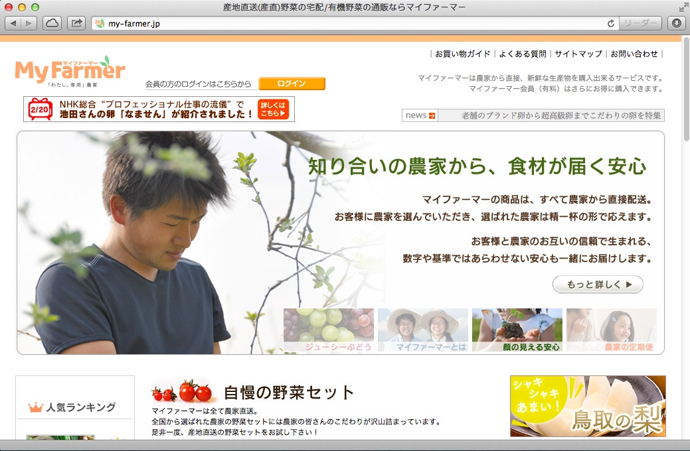Open the お問い合わせ contact link
Screen dimensions: 690x451
point(634,54)
